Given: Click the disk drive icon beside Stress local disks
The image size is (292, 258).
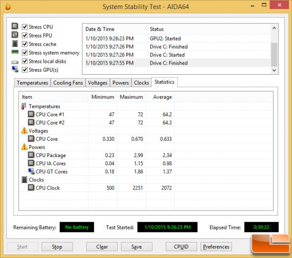Looking at the screenshot, I should coord(15,62).
